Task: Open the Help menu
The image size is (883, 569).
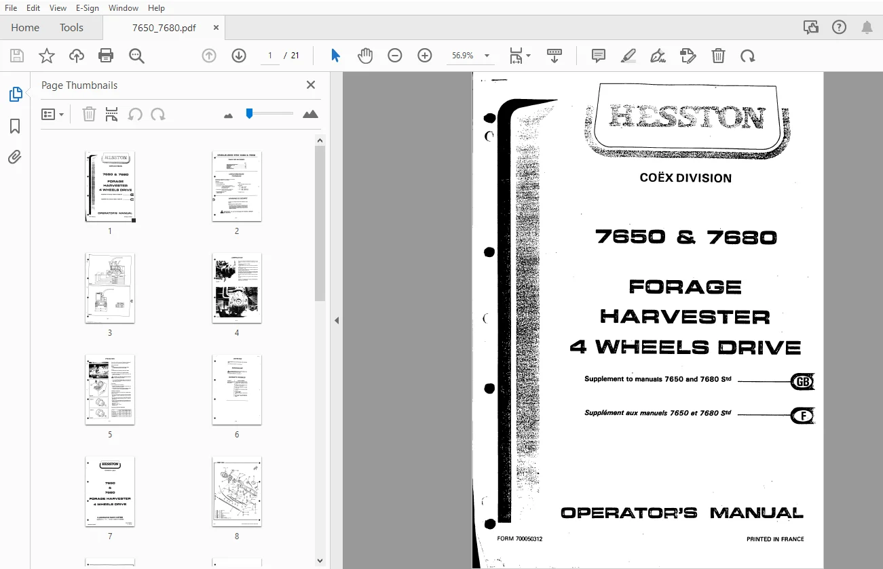Action: click(x=156, y=8)
